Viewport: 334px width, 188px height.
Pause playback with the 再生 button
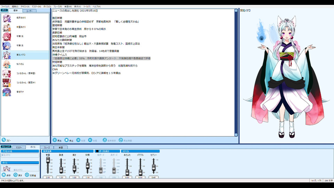pyautogui.click(x=57, y=140)
